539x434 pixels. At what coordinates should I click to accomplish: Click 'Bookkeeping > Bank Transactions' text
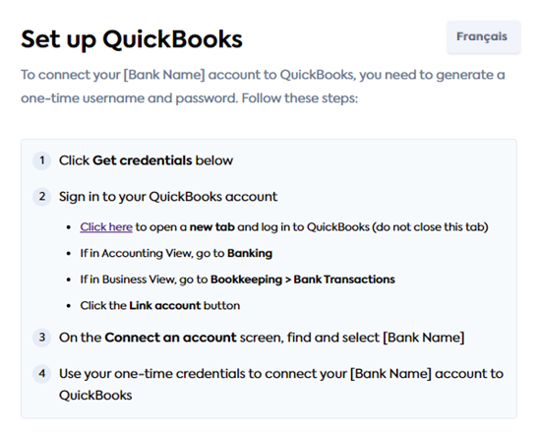(x=303, y=279)
